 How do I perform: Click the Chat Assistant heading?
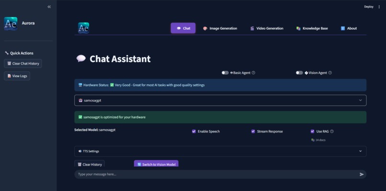click(120, 59)
